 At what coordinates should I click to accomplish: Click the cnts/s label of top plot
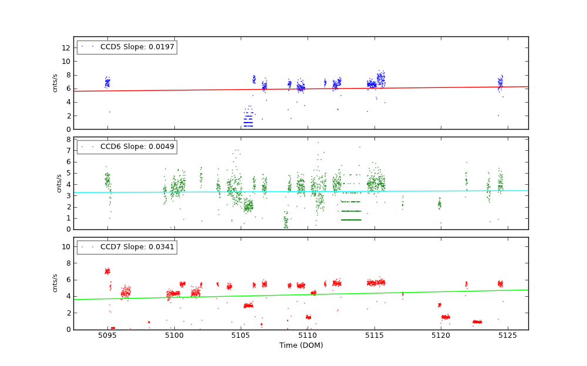pos(55,83)
